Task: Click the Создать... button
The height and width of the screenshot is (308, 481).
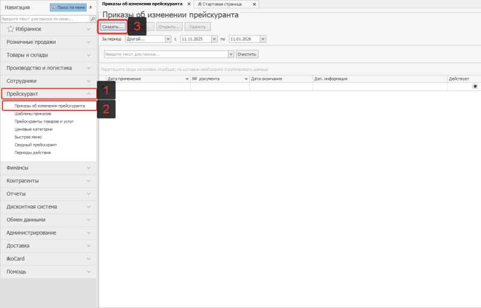Action: click(x=112, y=26)
